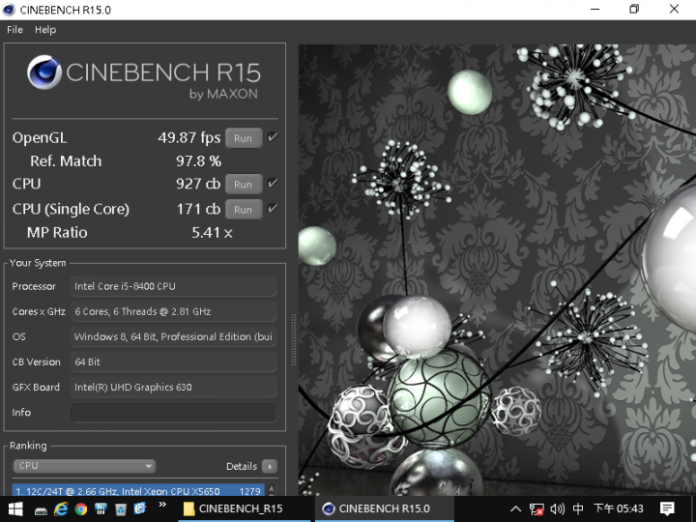The height and width of the screenshot is (522, 696).
Task: Show hidden system tray icons
Action: (x=515, y=508)
